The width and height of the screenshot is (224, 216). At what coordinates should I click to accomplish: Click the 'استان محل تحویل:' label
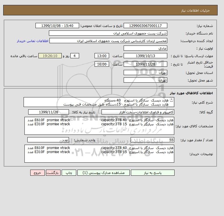click(199, 73)
